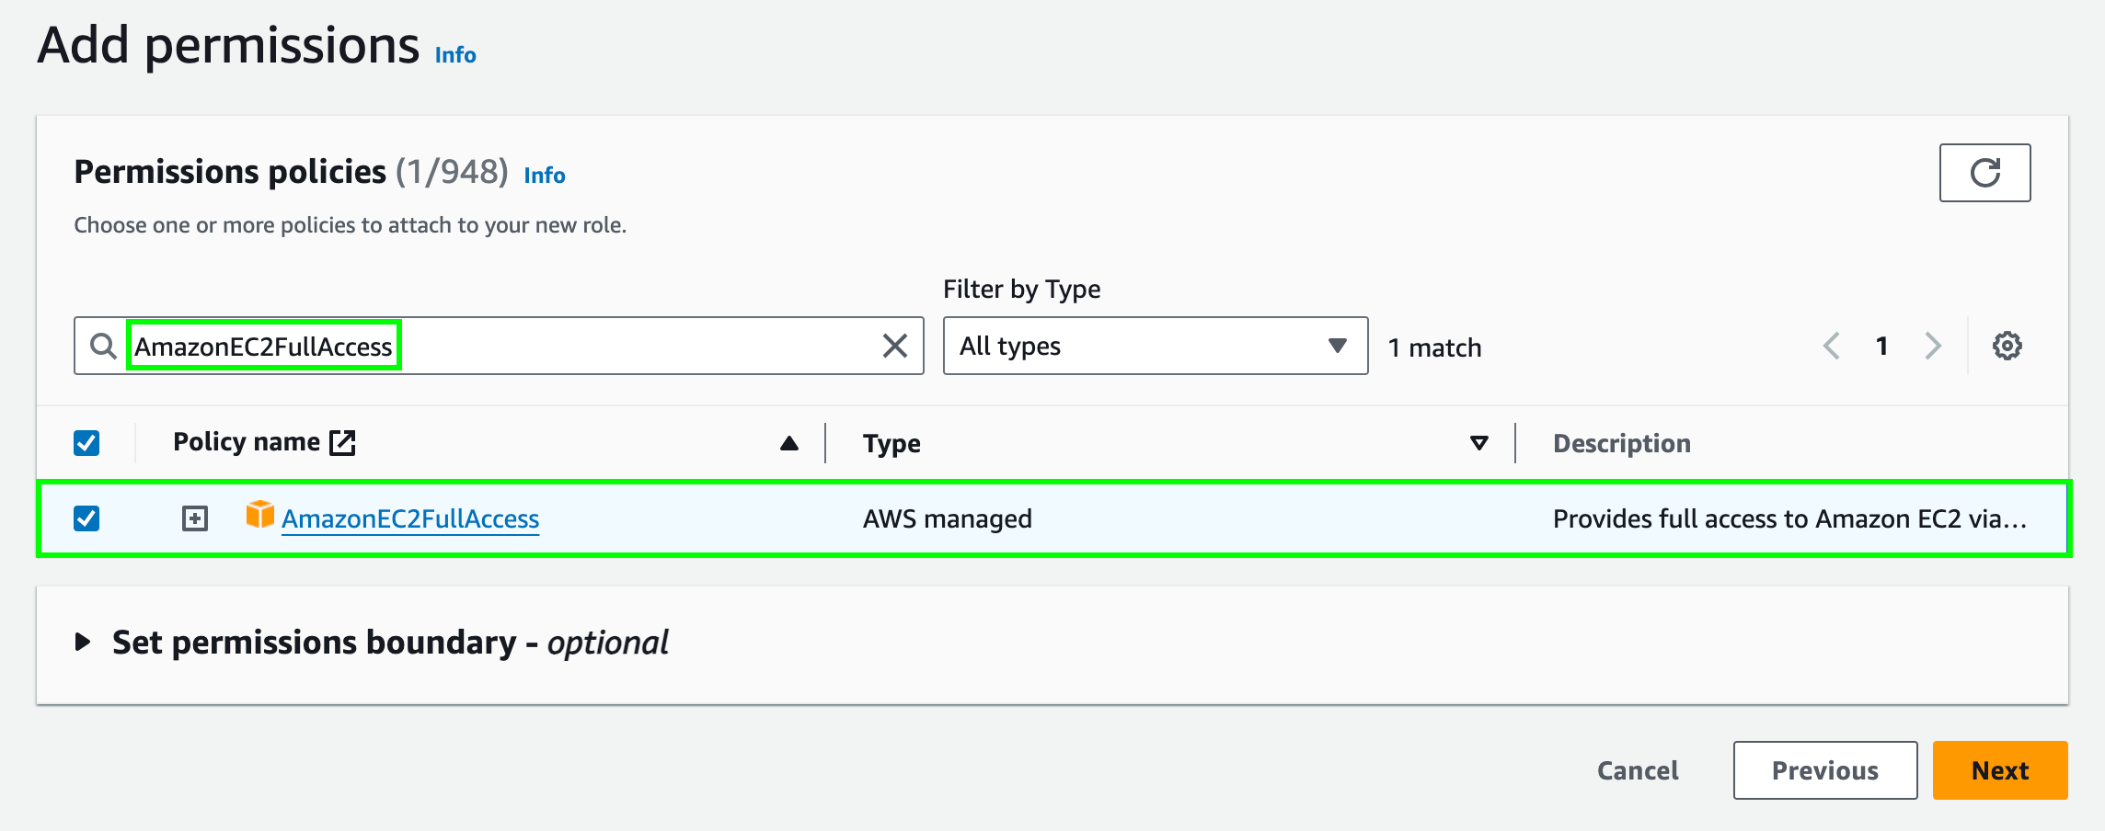
Task: Open Info link next to Add permissions
Action: [x=455, y=55]
